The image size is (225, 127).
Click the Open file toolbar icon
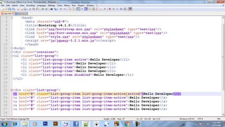coord(6,9)
